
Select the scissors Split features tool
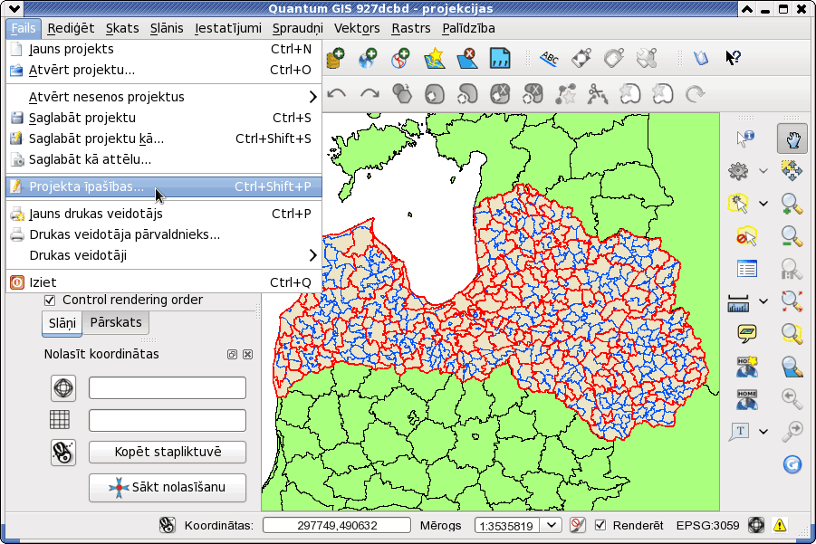click(x=598, y=94)
